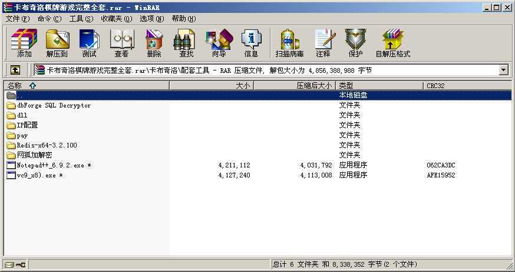Sort by 压缩后大小 column header
The image size is (515, 272).
click(295, 85)
